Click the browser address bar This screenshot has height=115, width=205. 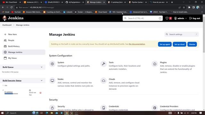[97, 7]
